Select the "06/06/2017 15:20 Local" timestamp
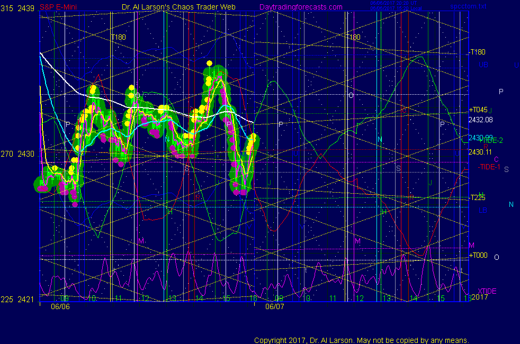520x344 pixels. (x=396, y=8)
